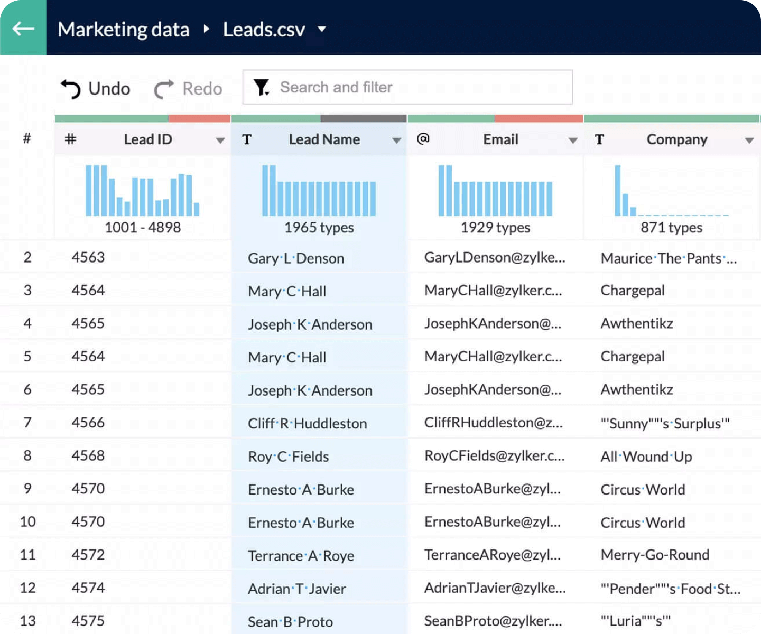
Task: Select the Maurice The Pants company cell
Action: coord(672,258)
